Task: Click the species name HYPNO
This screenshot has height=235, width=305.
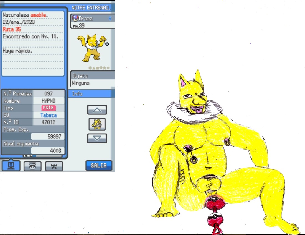Action: click(x=49, y=101)
